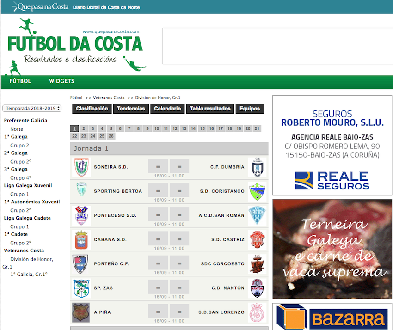Click the C.F. Dumbría team crest
The width and height of the screenshot is (393, 330).
click(257, 167)
